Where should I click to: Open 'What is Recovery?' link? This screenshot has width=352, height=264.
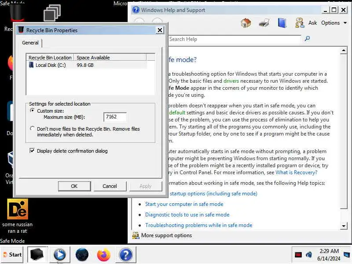pos(296,172)
